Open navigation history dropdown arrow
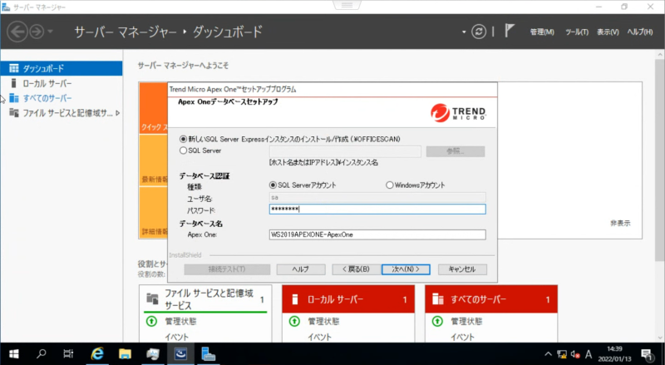This screenshot has width=665, height=365. tap(51, 32)
